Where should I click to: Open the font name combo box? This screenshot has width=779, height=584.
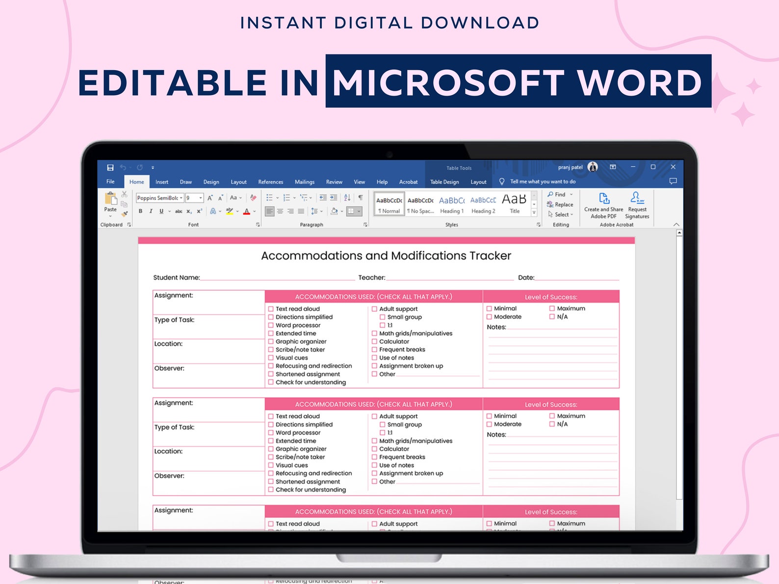point(160,198)
